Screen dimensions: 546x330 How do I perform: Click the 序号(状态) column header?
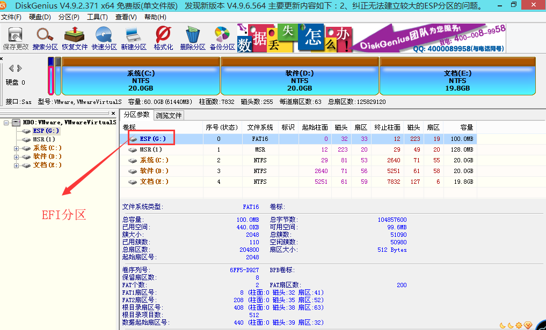click(222, 127)
